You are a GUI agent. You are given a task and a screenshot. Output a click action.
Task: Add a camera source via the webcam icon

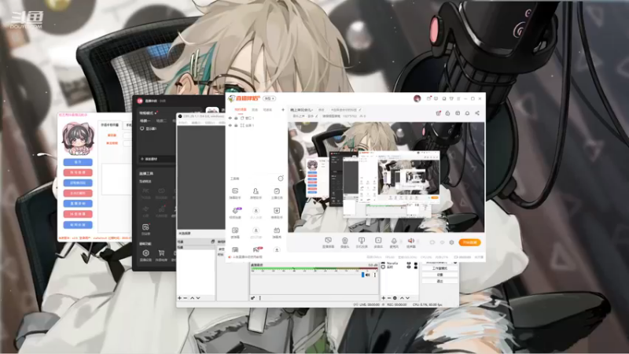click(x=344, y=241)
